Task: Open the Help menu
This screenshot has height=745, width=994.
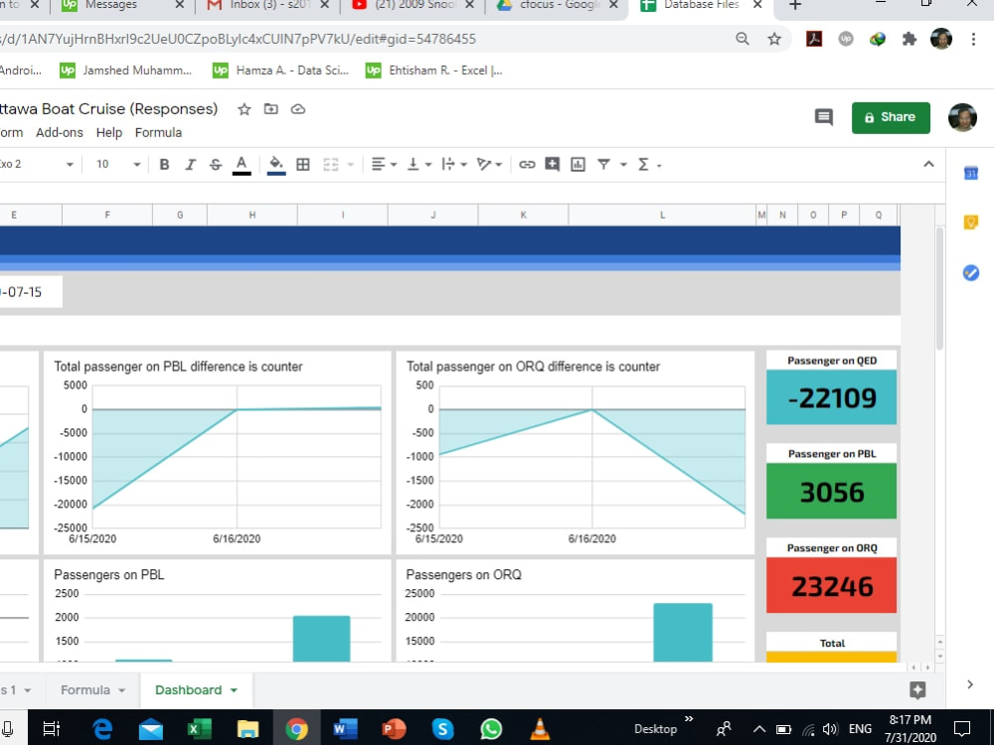Action: [109, 132]
